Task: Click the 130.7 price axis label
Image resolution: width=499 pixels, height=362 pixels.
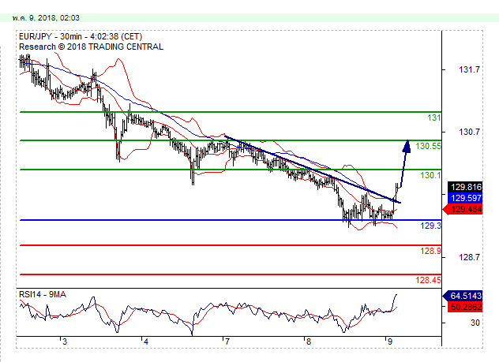Action: point(469,132)
